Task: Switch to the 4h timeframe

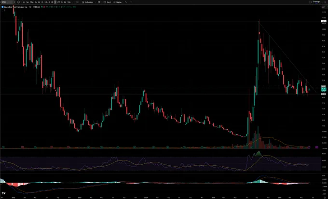Action: (42, 2)
